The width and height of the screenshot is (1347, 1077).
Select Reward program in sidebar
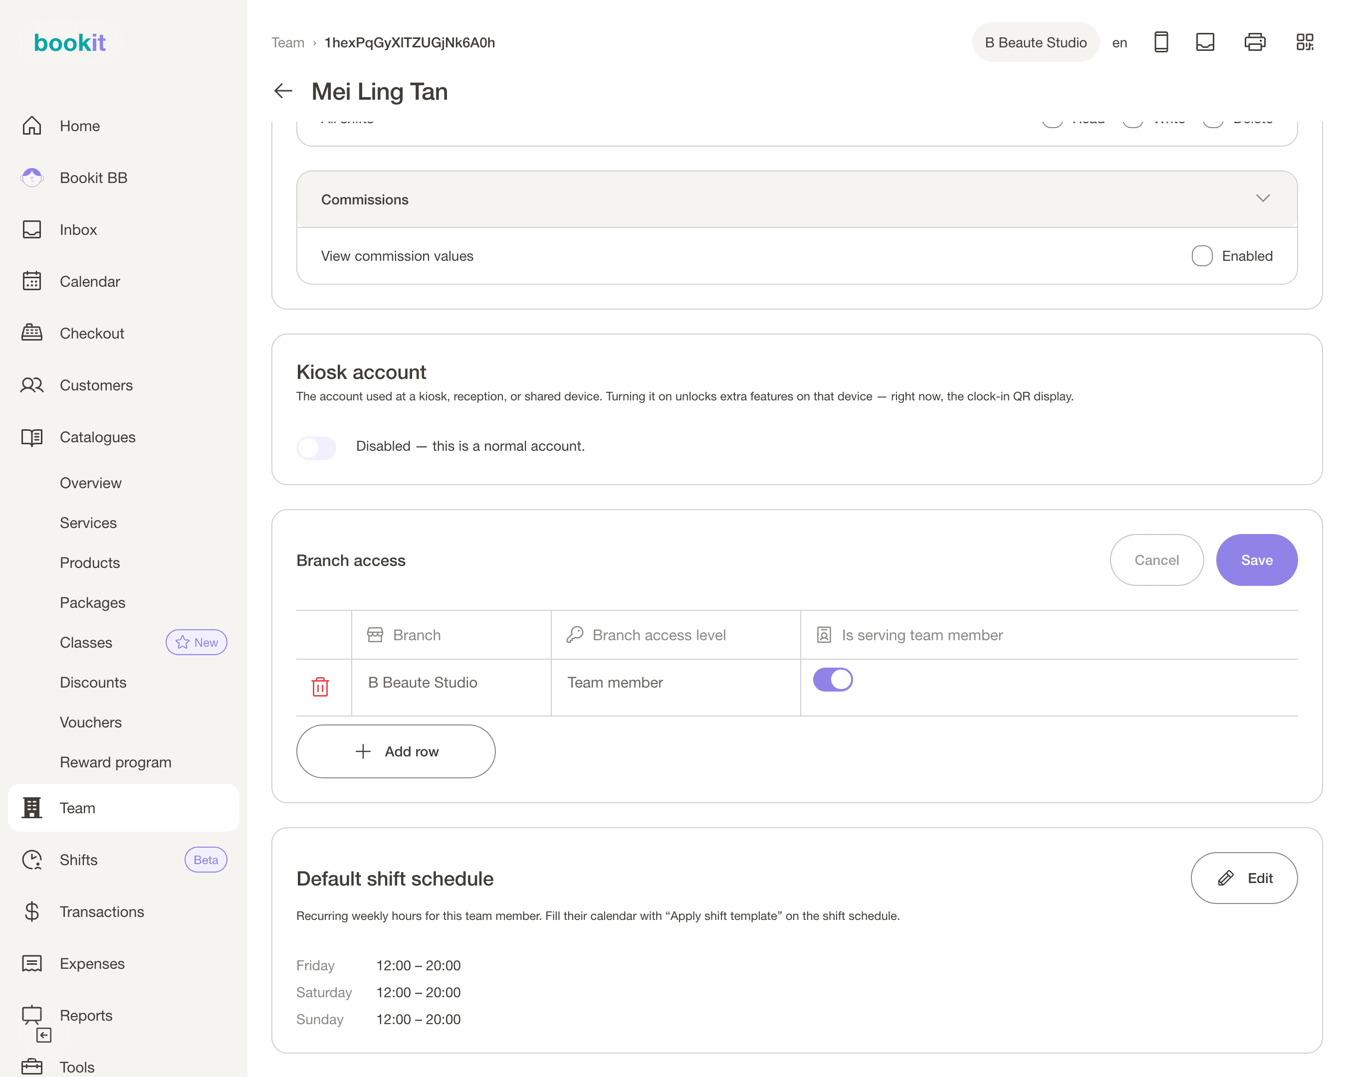(x=116, y=762)
